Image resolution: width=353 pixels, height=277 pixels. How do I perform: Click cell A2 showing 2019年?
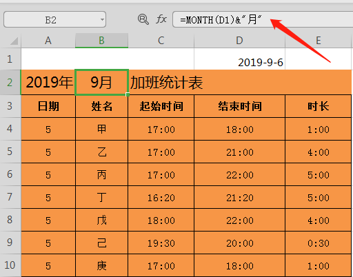(48, 82)
